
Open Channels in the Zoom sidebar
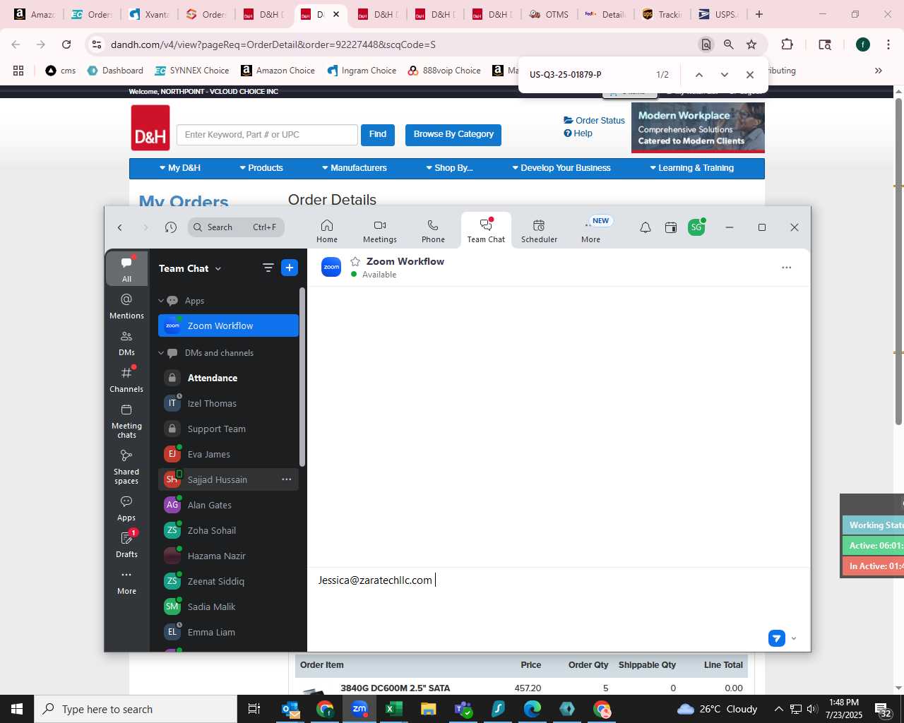[126, 379]
